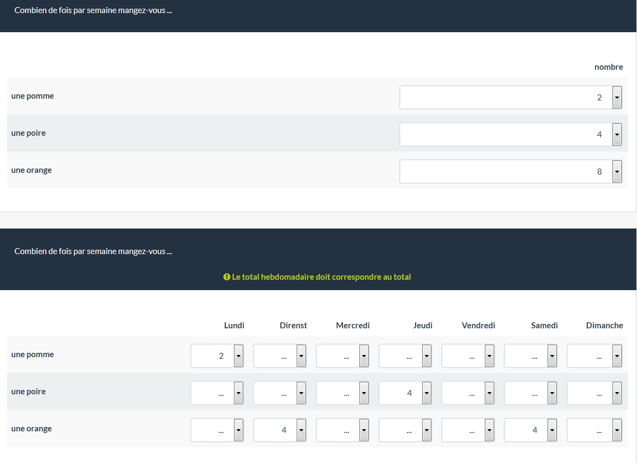
Task: Open the 'une poire' nombre dropdown
Action: click(x=510, y=135)
